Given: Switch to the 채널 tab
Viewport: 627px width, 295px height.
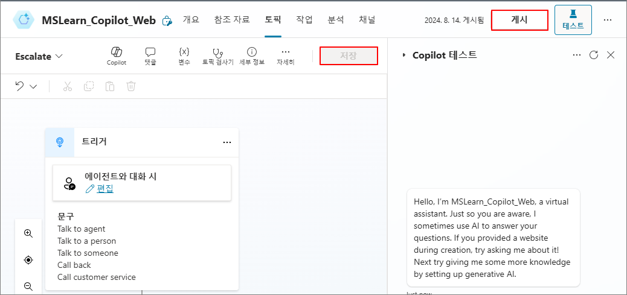Looking at the screenshot, I should (x=367, y=19).
